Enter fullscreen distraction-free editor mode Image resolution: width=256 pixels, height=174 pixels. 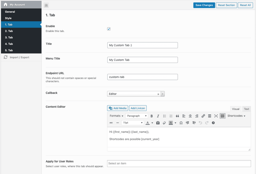[x=216, y=116]
